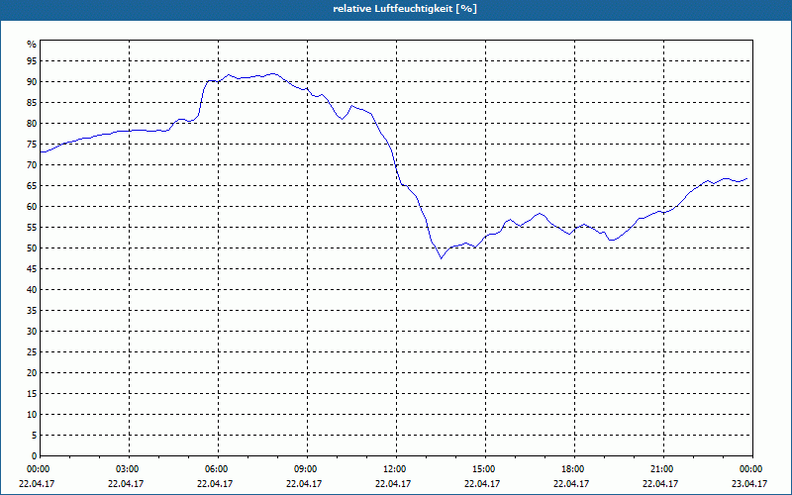
Task: Click the 18:00 time axis label
Action: click(x=575, y=469)
